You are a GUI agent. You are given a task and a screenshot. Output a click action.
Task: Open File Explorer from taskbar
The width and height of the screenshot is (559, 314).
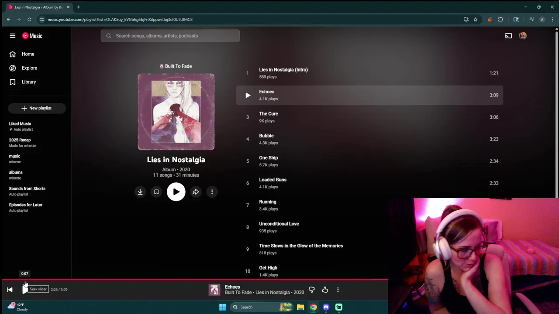click(300, 307)
